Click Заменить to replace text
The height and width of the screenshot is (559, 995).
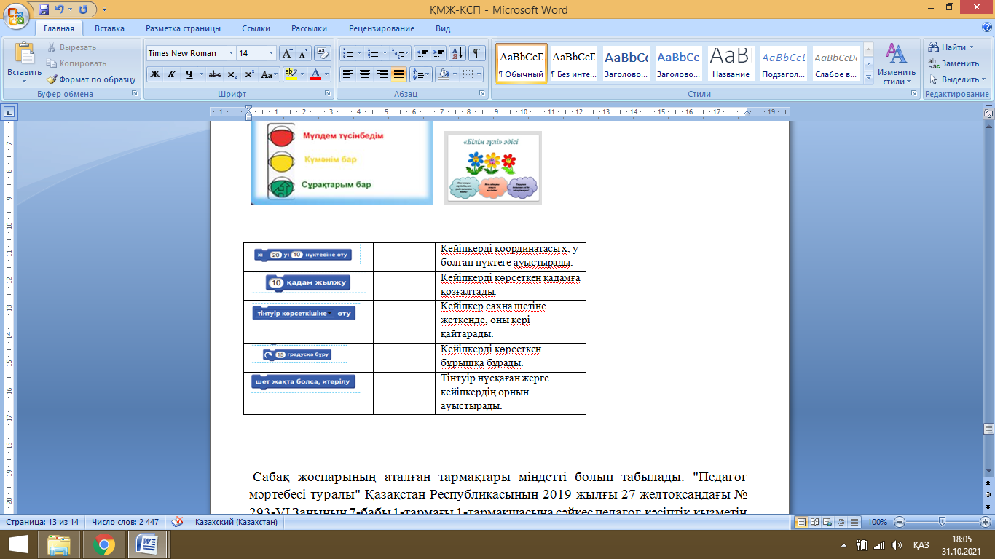(953, 63)
